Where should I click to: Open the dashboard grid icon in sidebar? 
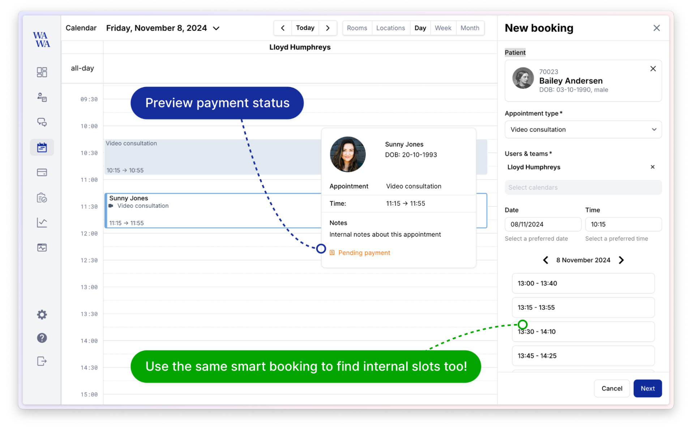(42, 72)
